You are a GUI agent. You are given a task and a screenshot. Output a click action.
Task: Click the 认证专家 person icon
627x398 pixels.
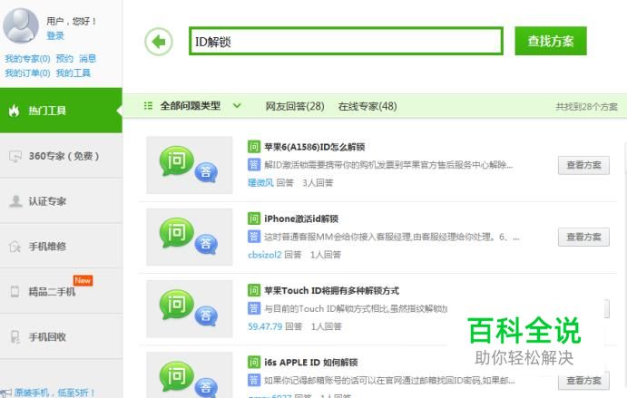[x=15, y=201]
